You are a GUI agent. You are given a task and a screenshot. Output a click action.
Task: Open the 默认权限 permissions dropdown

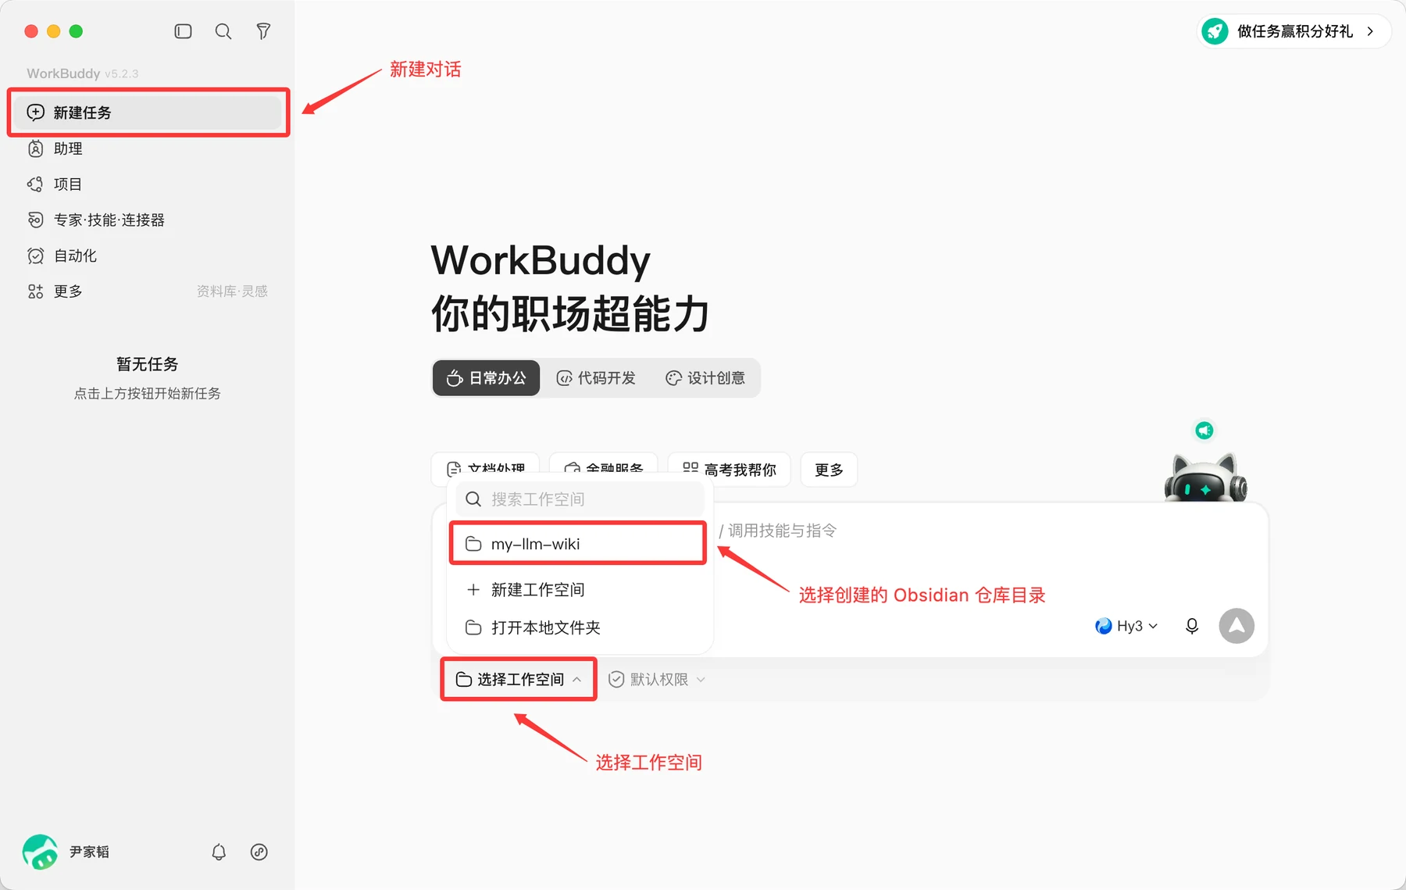coord(657,679)
